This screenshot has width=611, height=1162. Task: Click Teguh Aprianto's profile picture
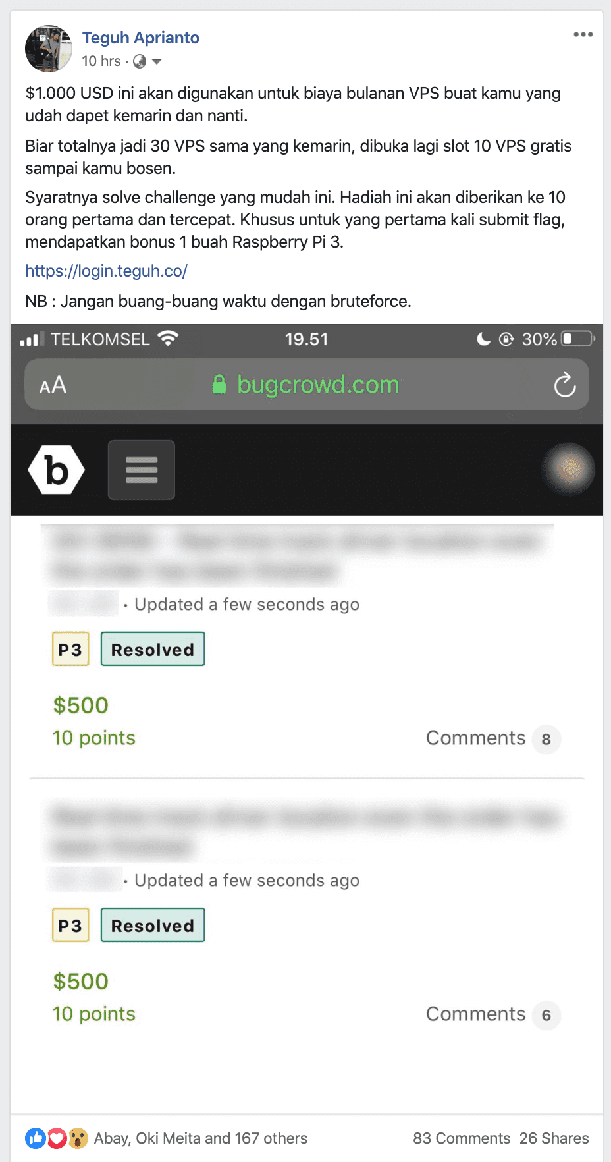49,49
